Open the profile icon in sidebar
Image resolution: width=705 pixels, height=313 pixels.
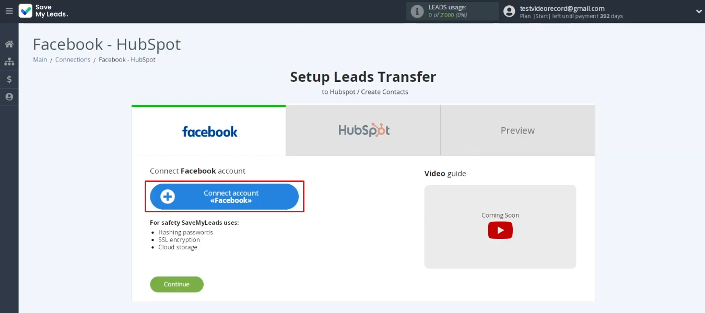click(9, 97)
